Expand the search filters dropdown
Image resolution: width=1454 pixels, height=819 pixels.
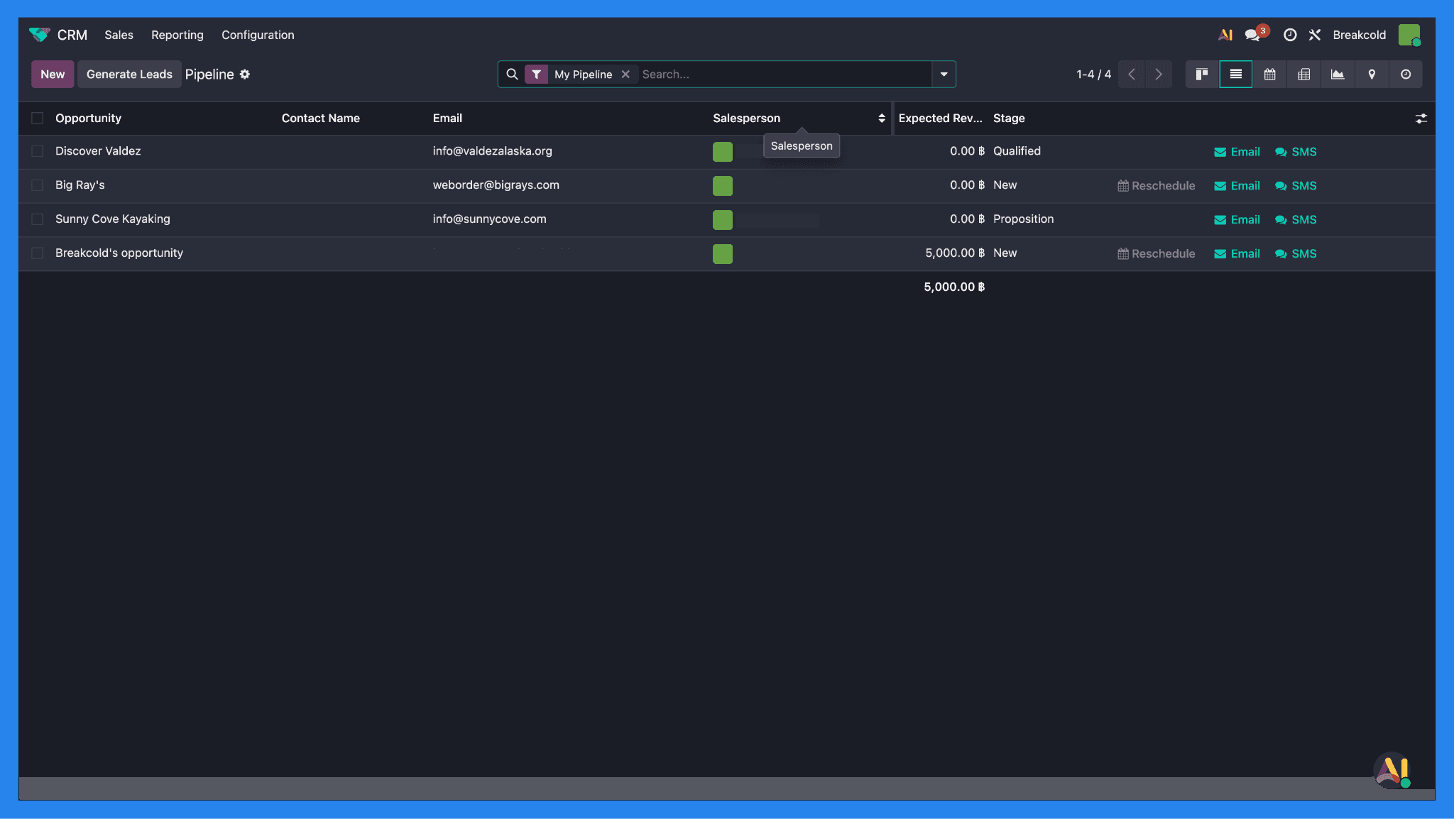click(944, 74)
